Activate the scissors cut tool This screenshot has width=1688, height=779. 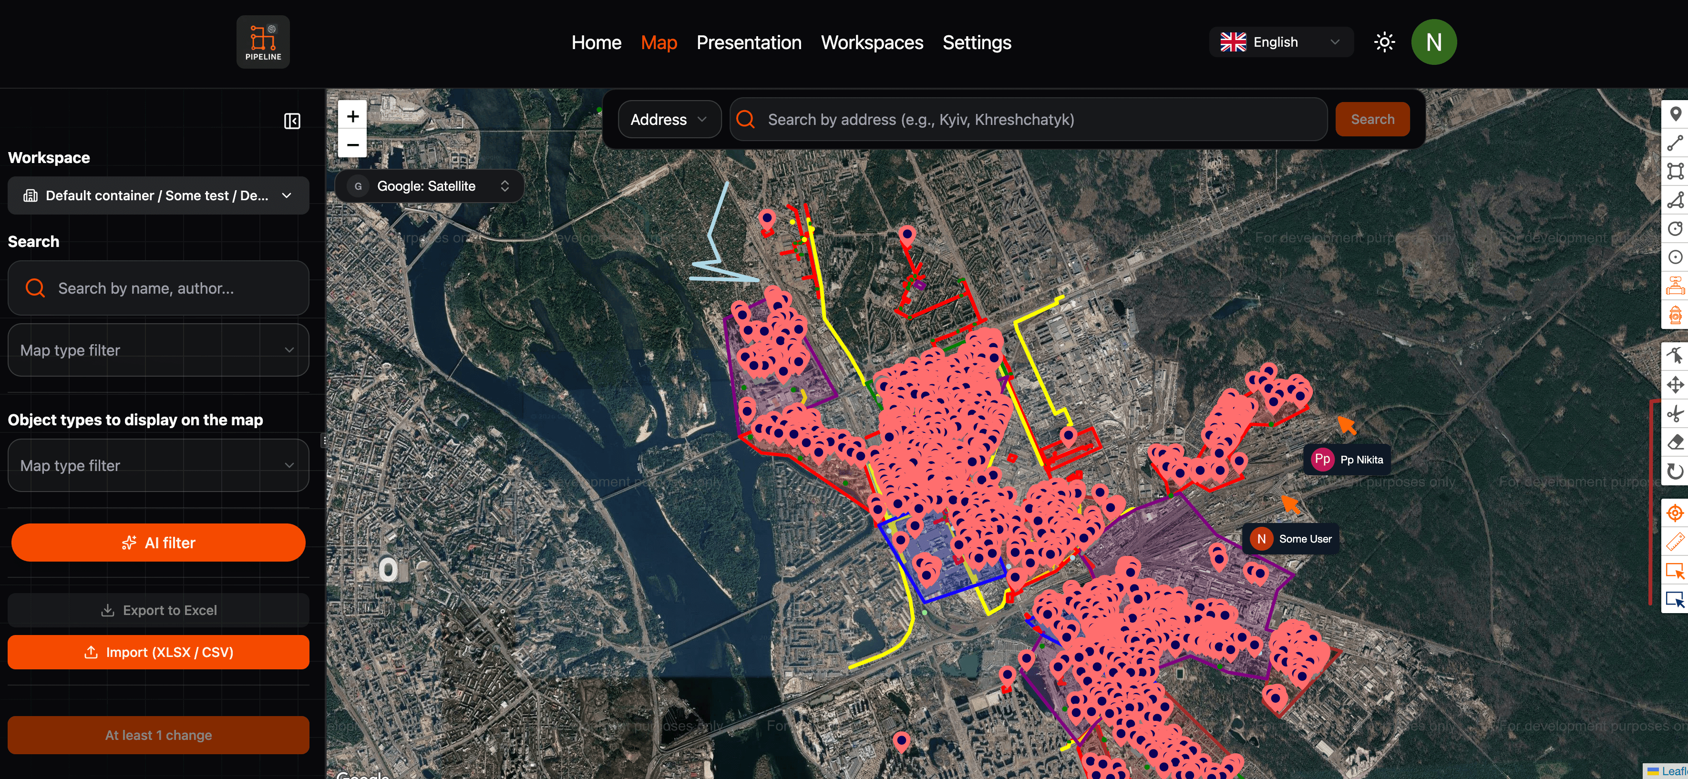coord(1675,413)
